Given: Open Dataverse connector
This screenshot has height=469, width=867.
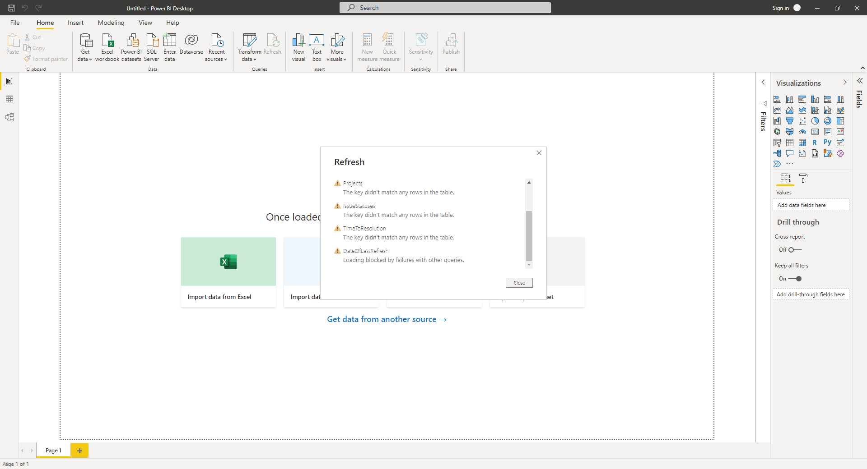Looking at the screenshot, I should click(x=191, y=44).
